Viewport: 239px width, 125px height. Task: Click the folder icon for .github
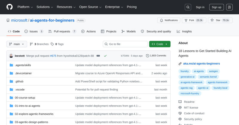click(11, 82)
